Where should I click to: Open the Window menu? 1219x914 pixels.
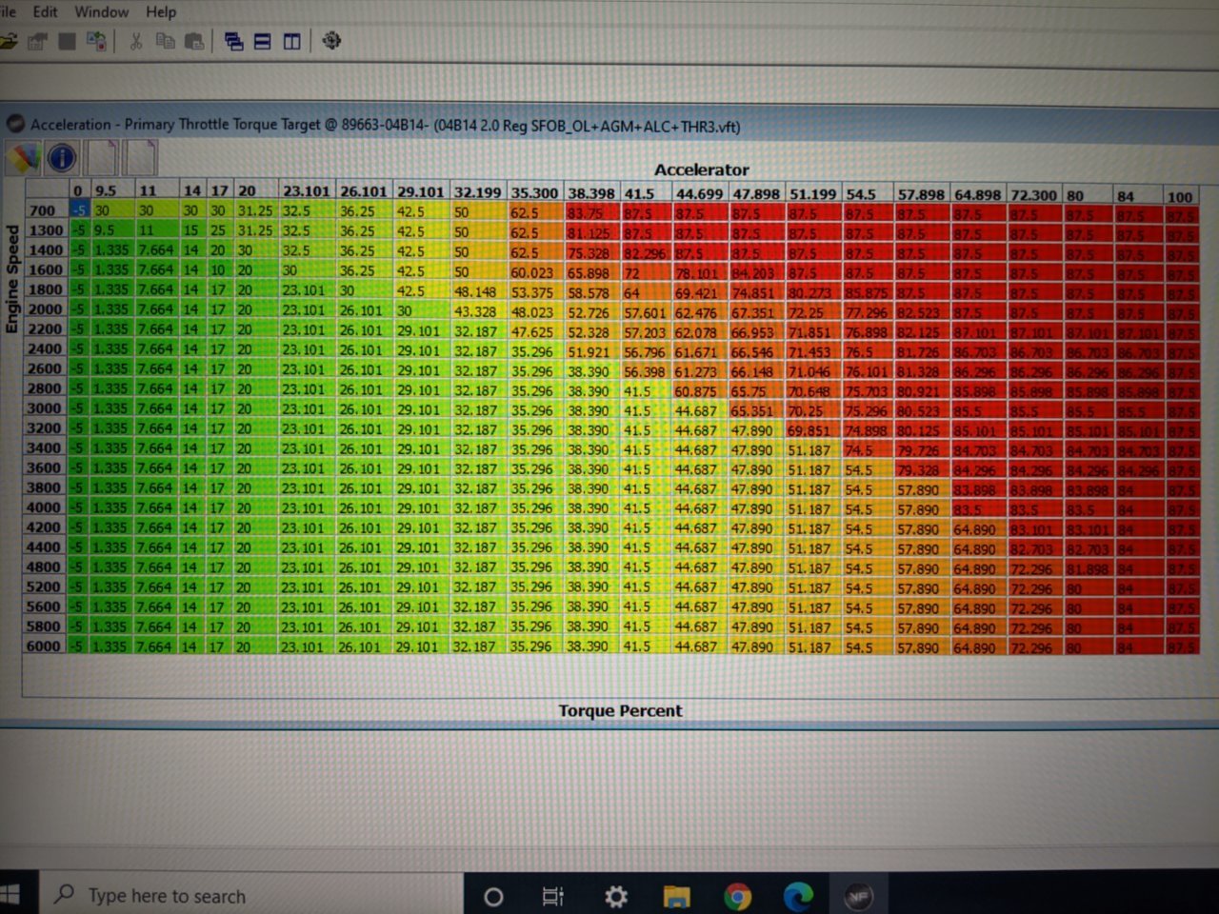(x=101, y=12)
